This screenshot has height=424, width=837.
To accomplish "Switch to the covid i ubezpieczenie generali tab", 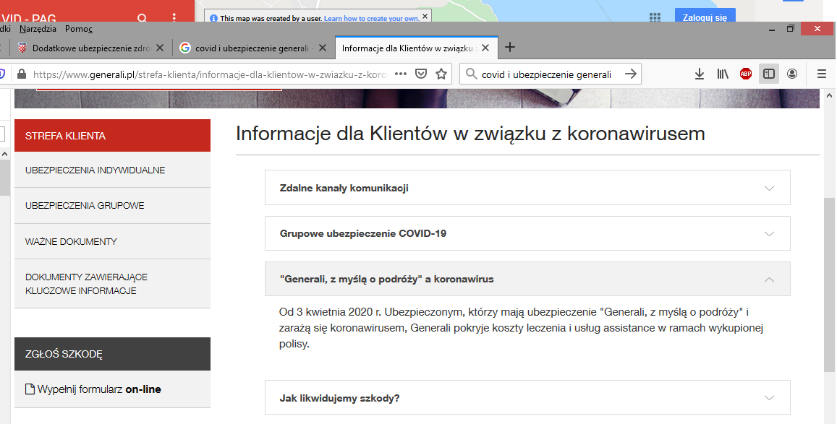I will [x=250, y=46].
